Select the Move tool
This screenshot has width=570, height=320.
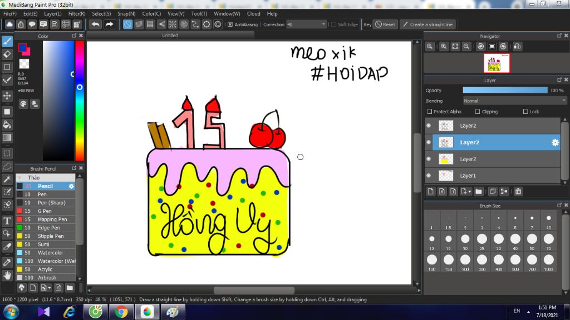(x=7, y=96)
